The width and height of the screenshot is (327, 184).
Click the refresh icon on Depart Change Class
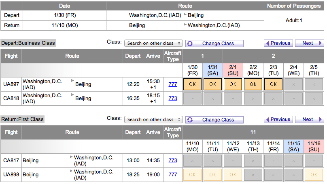[190, 44]
